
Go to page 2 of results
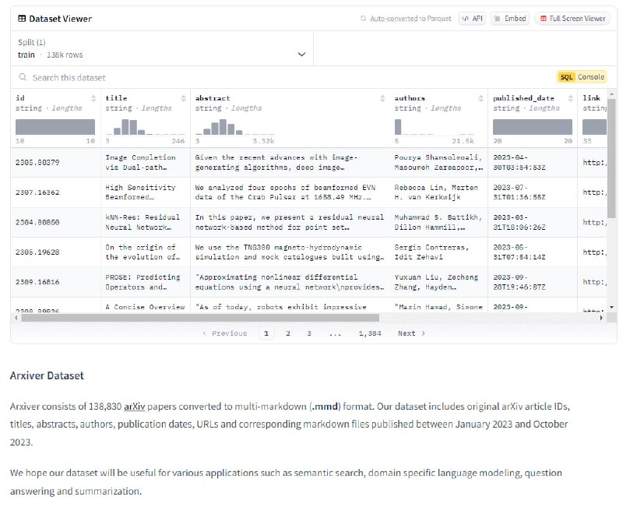tap(288, 333)
